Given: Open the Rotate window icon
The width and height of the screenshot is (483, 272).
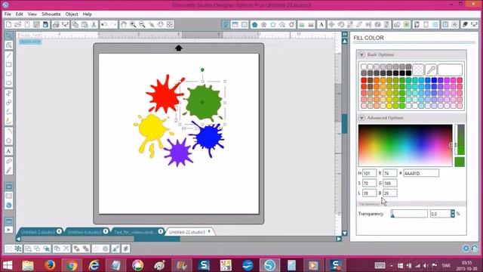Looking at the screenshot, I should (x=340, y=24).
